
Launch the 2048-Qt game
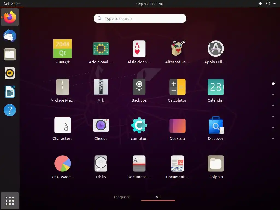(x=63, y=49)
